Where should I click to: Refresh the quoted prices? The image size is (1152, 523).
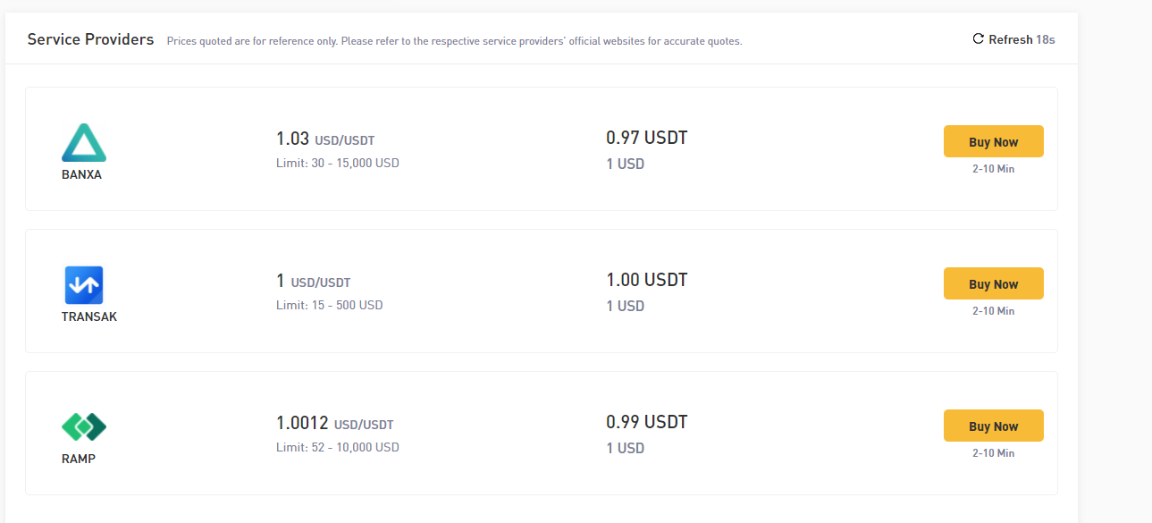point(1013,39)
